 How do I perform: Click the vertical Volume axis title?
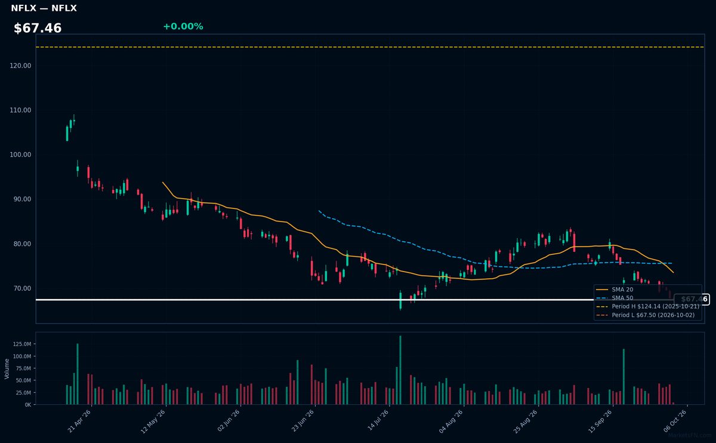click(7, 368)
